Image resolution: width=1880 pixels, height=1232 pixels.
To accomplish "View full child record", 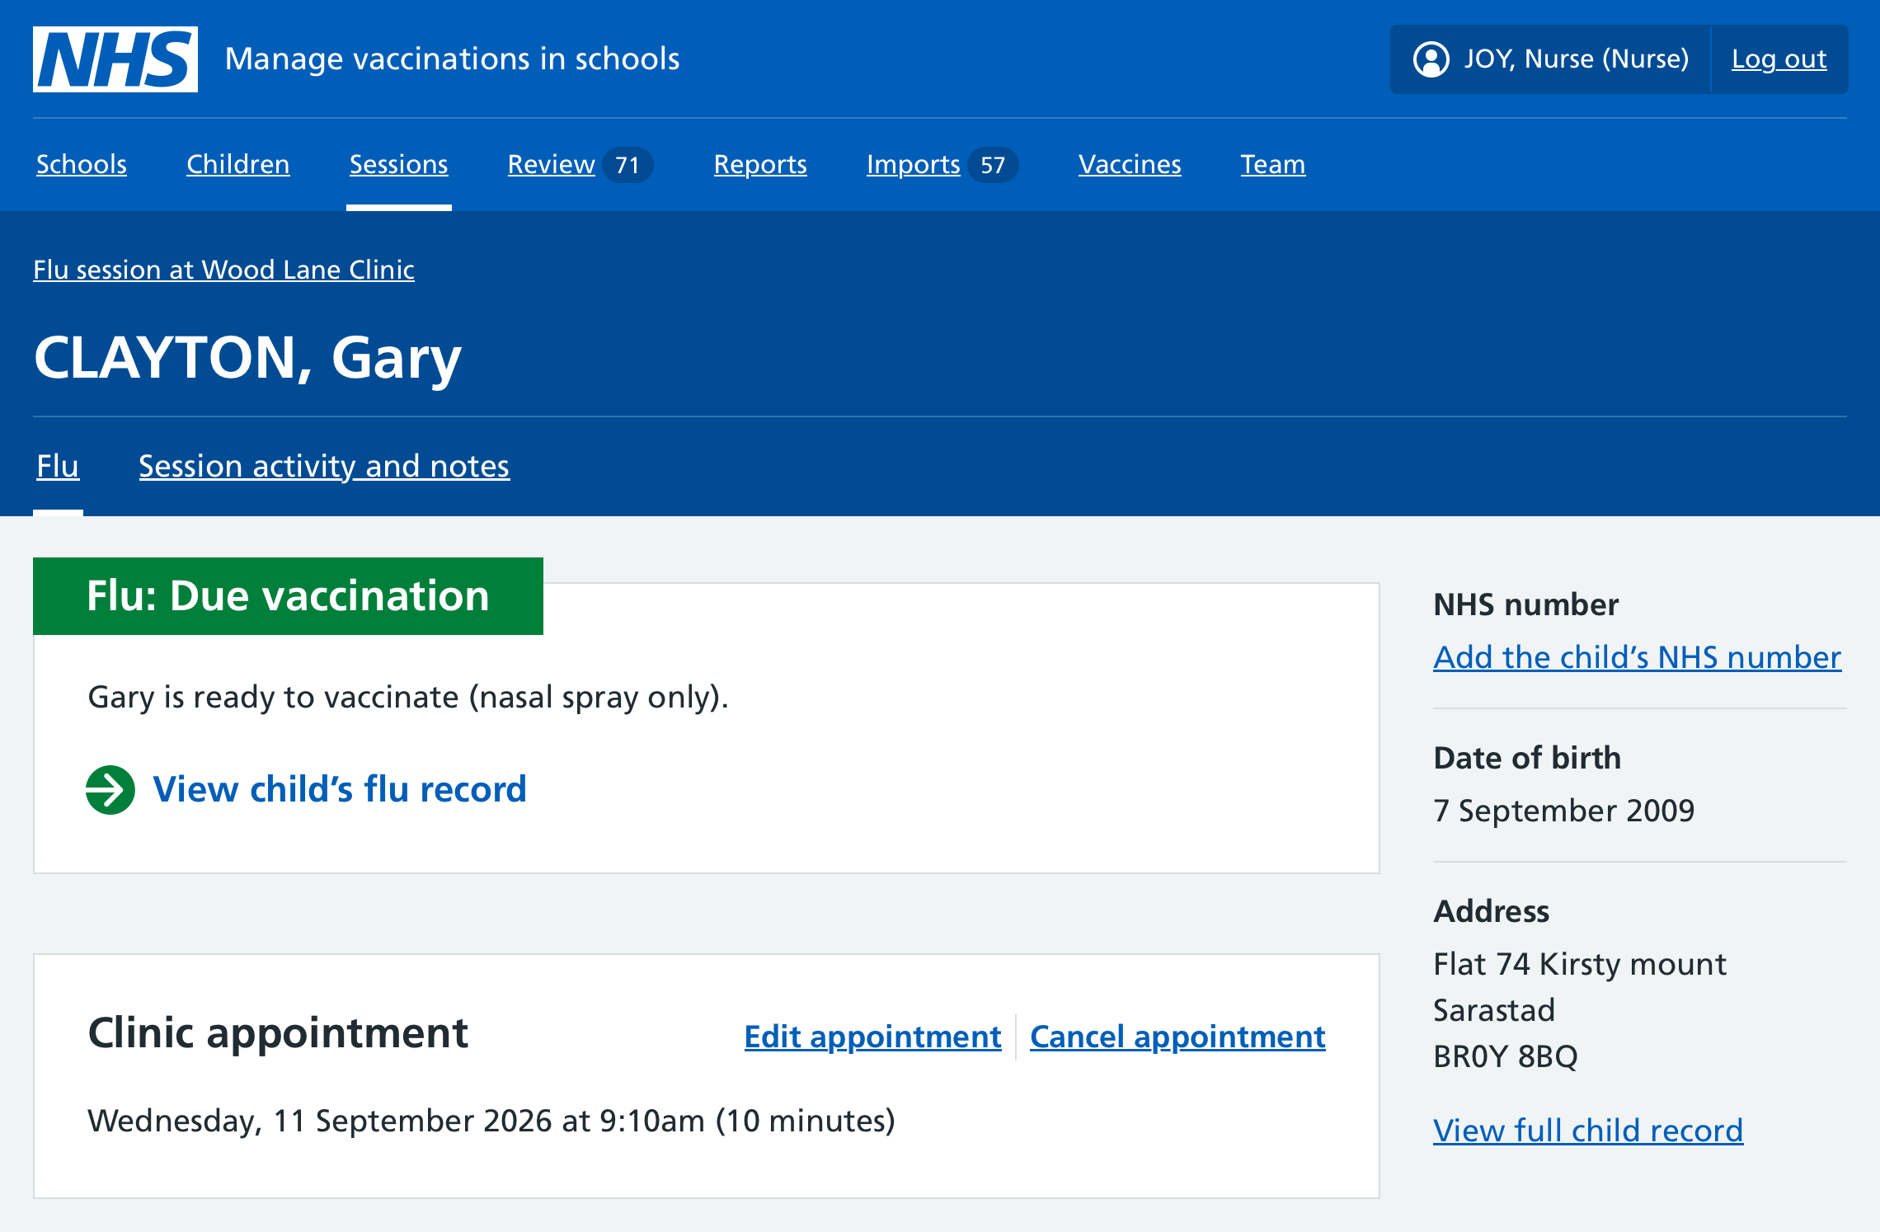I will tap(1588, 1130).
